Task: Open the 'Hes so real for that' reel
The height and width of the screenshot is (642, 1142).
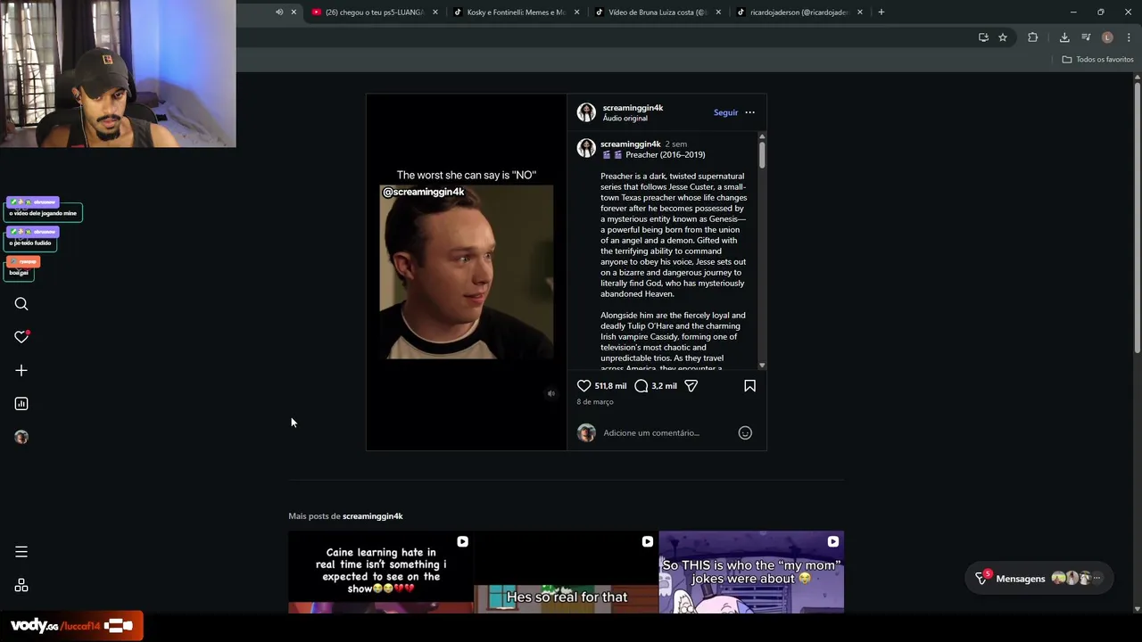Action: [x=567, y=572]
